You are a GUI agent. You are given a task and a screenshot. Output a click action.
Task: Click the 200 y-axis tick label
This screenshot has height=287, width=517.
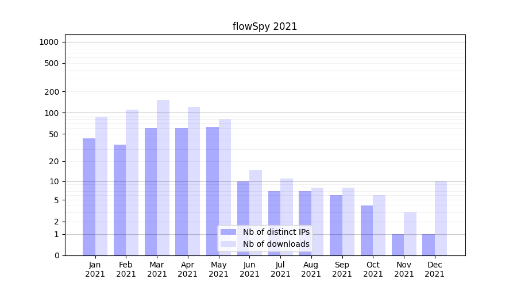(52, 92)
